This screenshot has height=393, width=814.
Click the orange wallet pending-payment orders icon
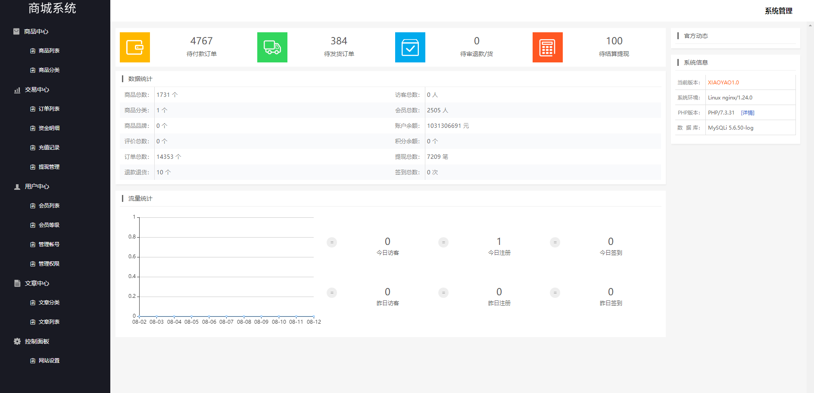pos(134,47)
